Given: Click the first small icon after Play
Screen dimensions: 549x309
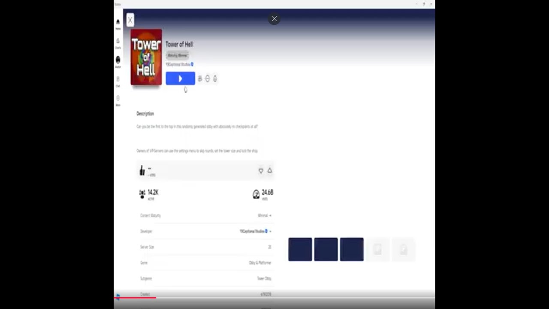Looking at the screenshot, I should pyautogui.click(x=200, y=79).
